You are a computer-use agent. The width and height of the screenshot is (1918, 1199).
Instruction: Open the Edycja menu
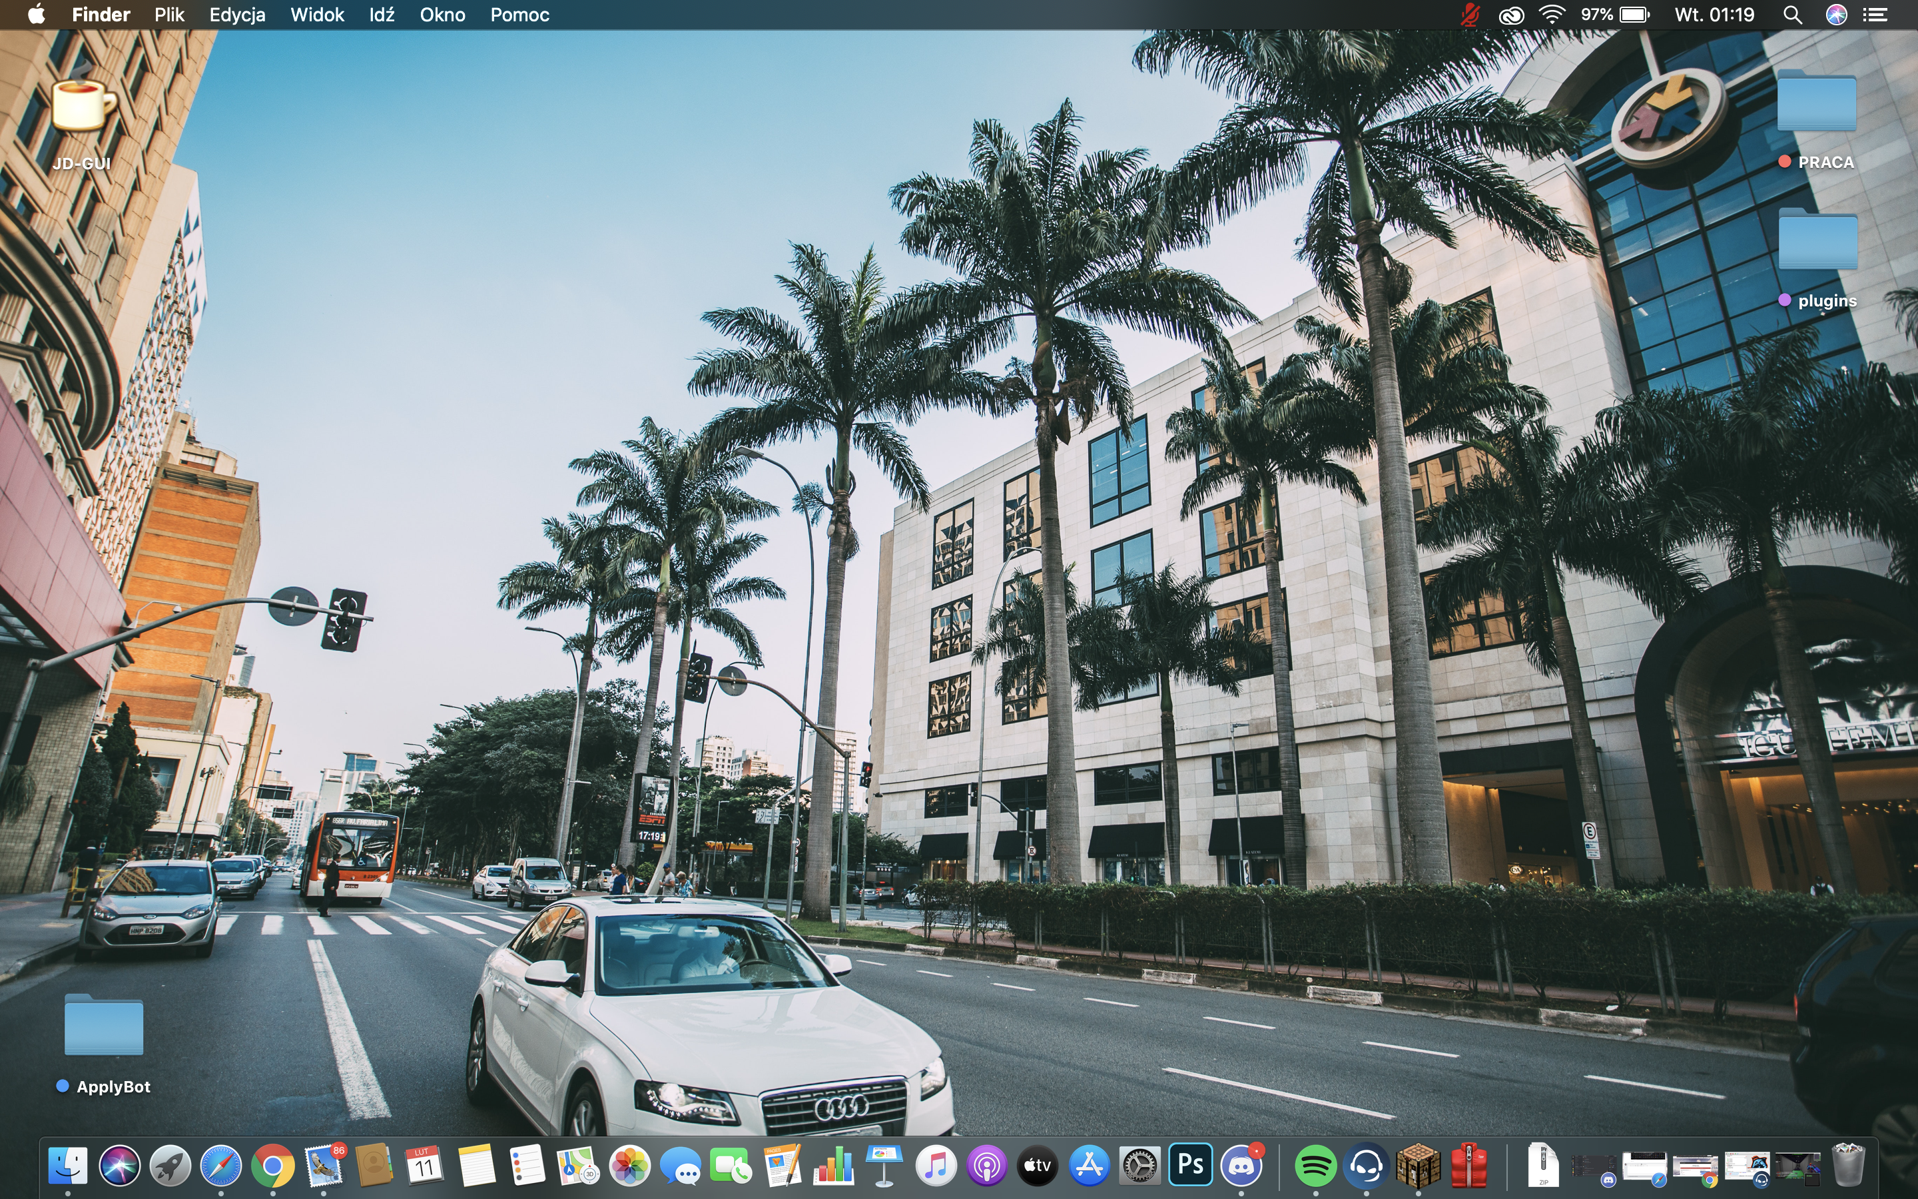[x=238, y=14]
